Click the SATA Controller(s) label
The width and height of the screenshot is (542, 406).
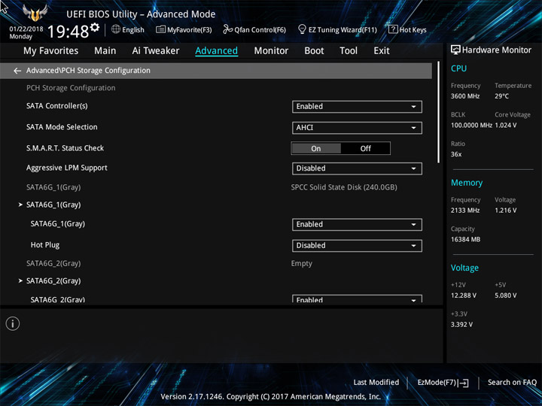[57, 106]
